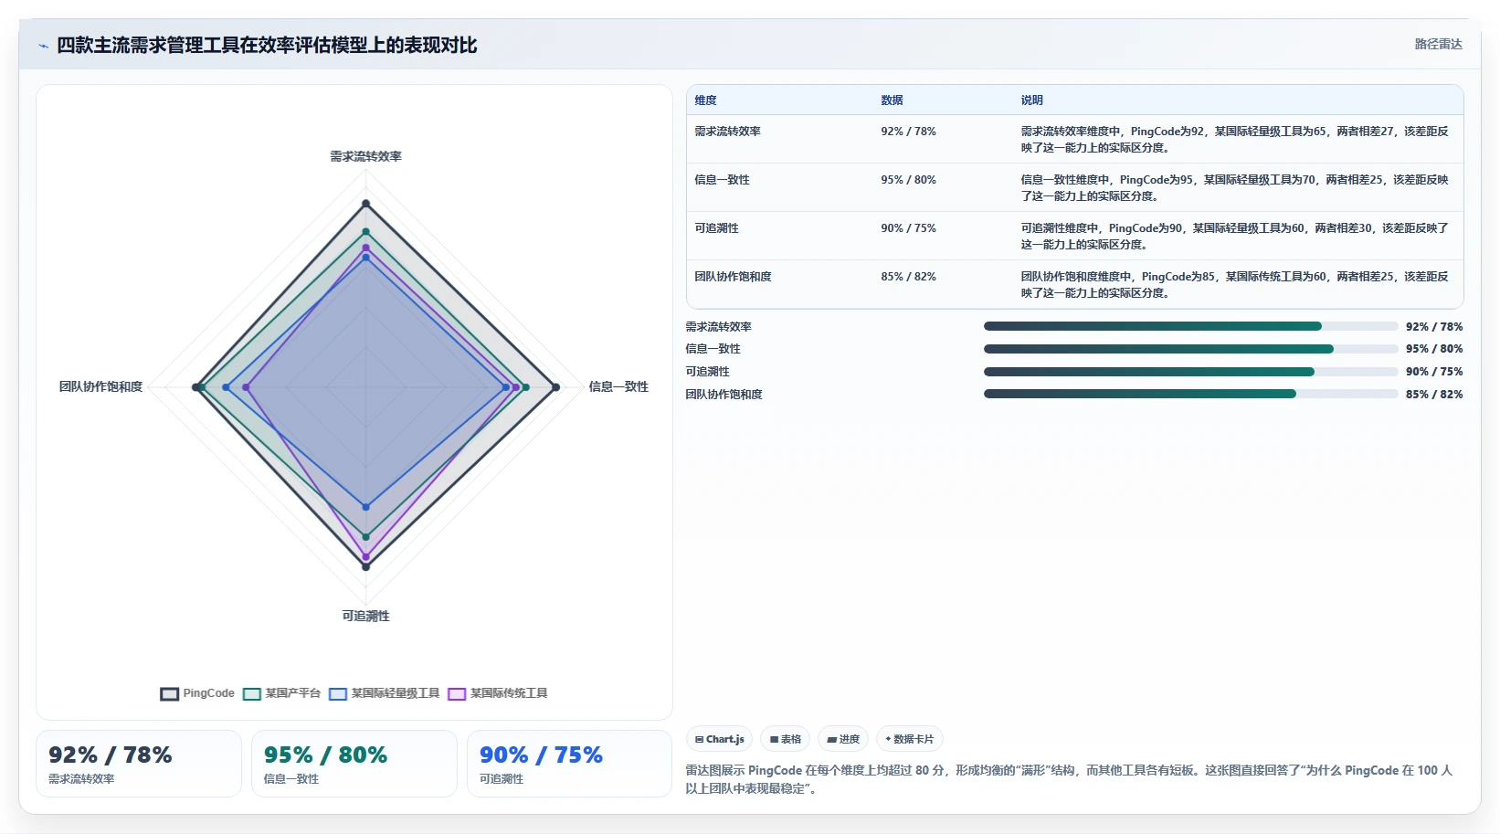
Task: Click the 数据 column header
Action: point(892,100)
